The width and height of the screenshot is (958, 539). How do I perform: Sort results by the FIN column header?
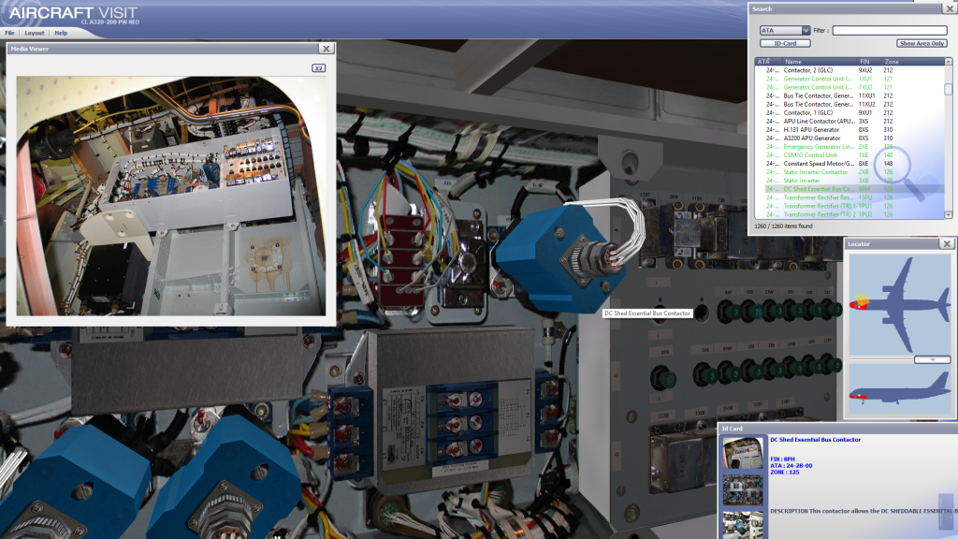point(869,62)
